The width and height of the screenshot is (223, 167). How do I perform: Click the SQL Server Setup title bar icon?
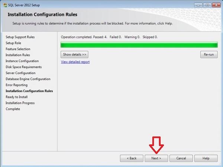(4, 5)
